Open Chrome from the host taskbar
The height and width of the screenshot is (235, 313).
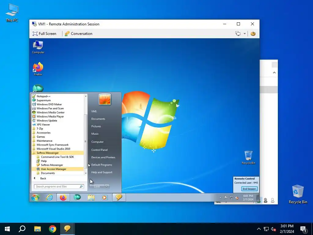point(53,229)
